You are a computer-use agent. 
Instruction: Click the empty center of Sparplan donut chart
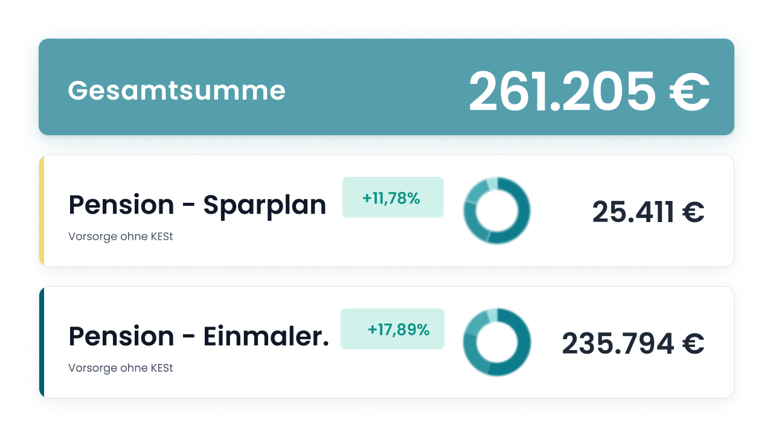pyautogui.click(x=497, y=211)
